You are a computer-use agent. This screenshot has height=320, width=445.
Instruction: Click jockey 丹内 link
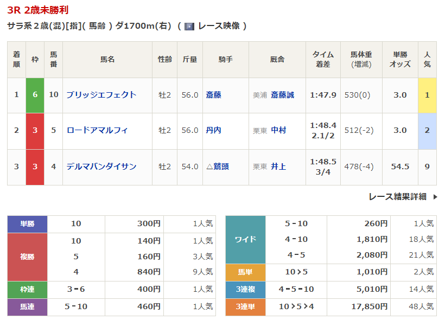tap(213, 130)
